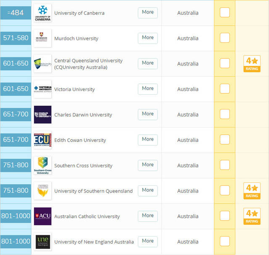269x255 pixels.
Task: Select the Charles Darwin University logo
Action: pos(43,114)
